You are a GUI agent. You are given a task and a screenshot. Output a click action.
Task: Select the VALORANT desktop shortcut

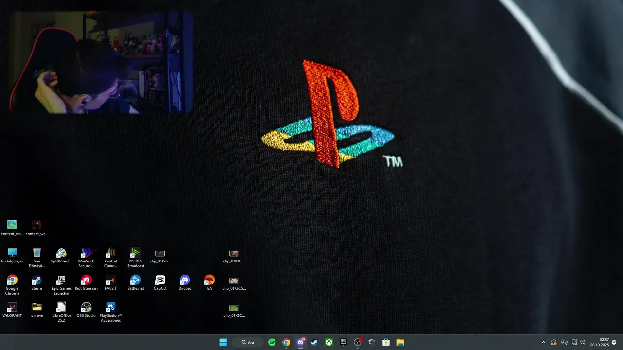(x=12, y=310)
